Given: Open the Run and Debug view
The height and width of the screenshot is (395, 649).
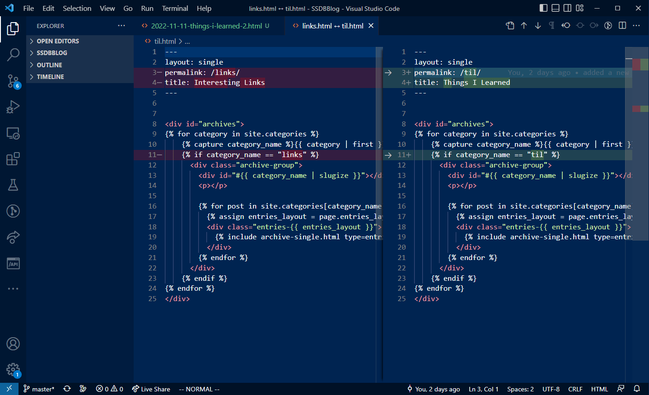Looking at the screenshot, I should (13, 107).
